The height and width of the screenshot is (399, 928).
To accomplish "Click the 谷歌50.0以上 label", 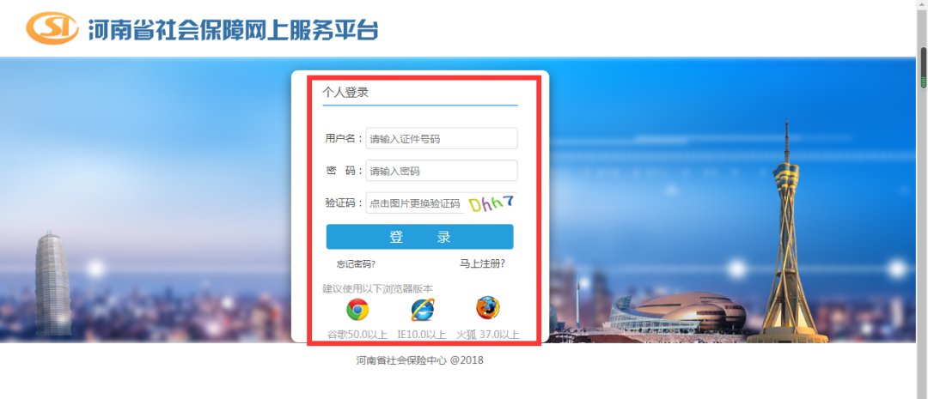I will point(357,335).
